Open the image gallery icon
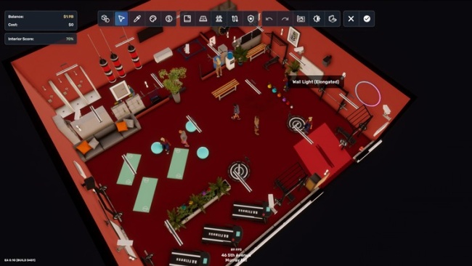472x266 pixels. [301, 19]
